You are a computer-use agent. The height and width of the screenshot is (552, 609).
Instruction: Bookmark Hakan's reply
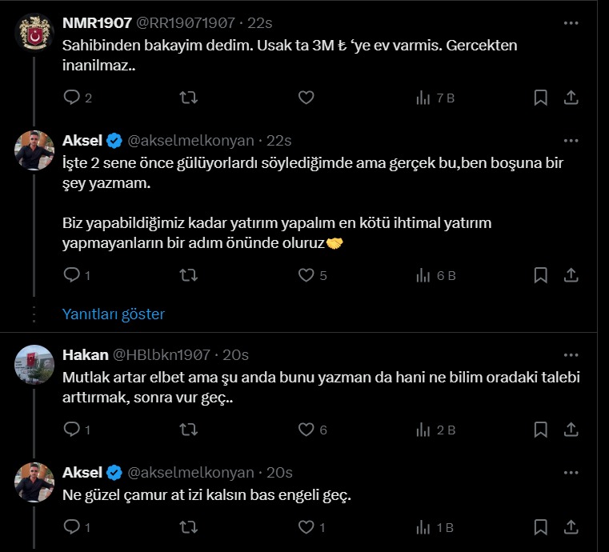(x=541, y=430)
